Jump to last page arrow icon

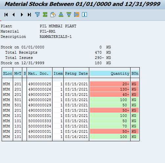coord(29,14)
